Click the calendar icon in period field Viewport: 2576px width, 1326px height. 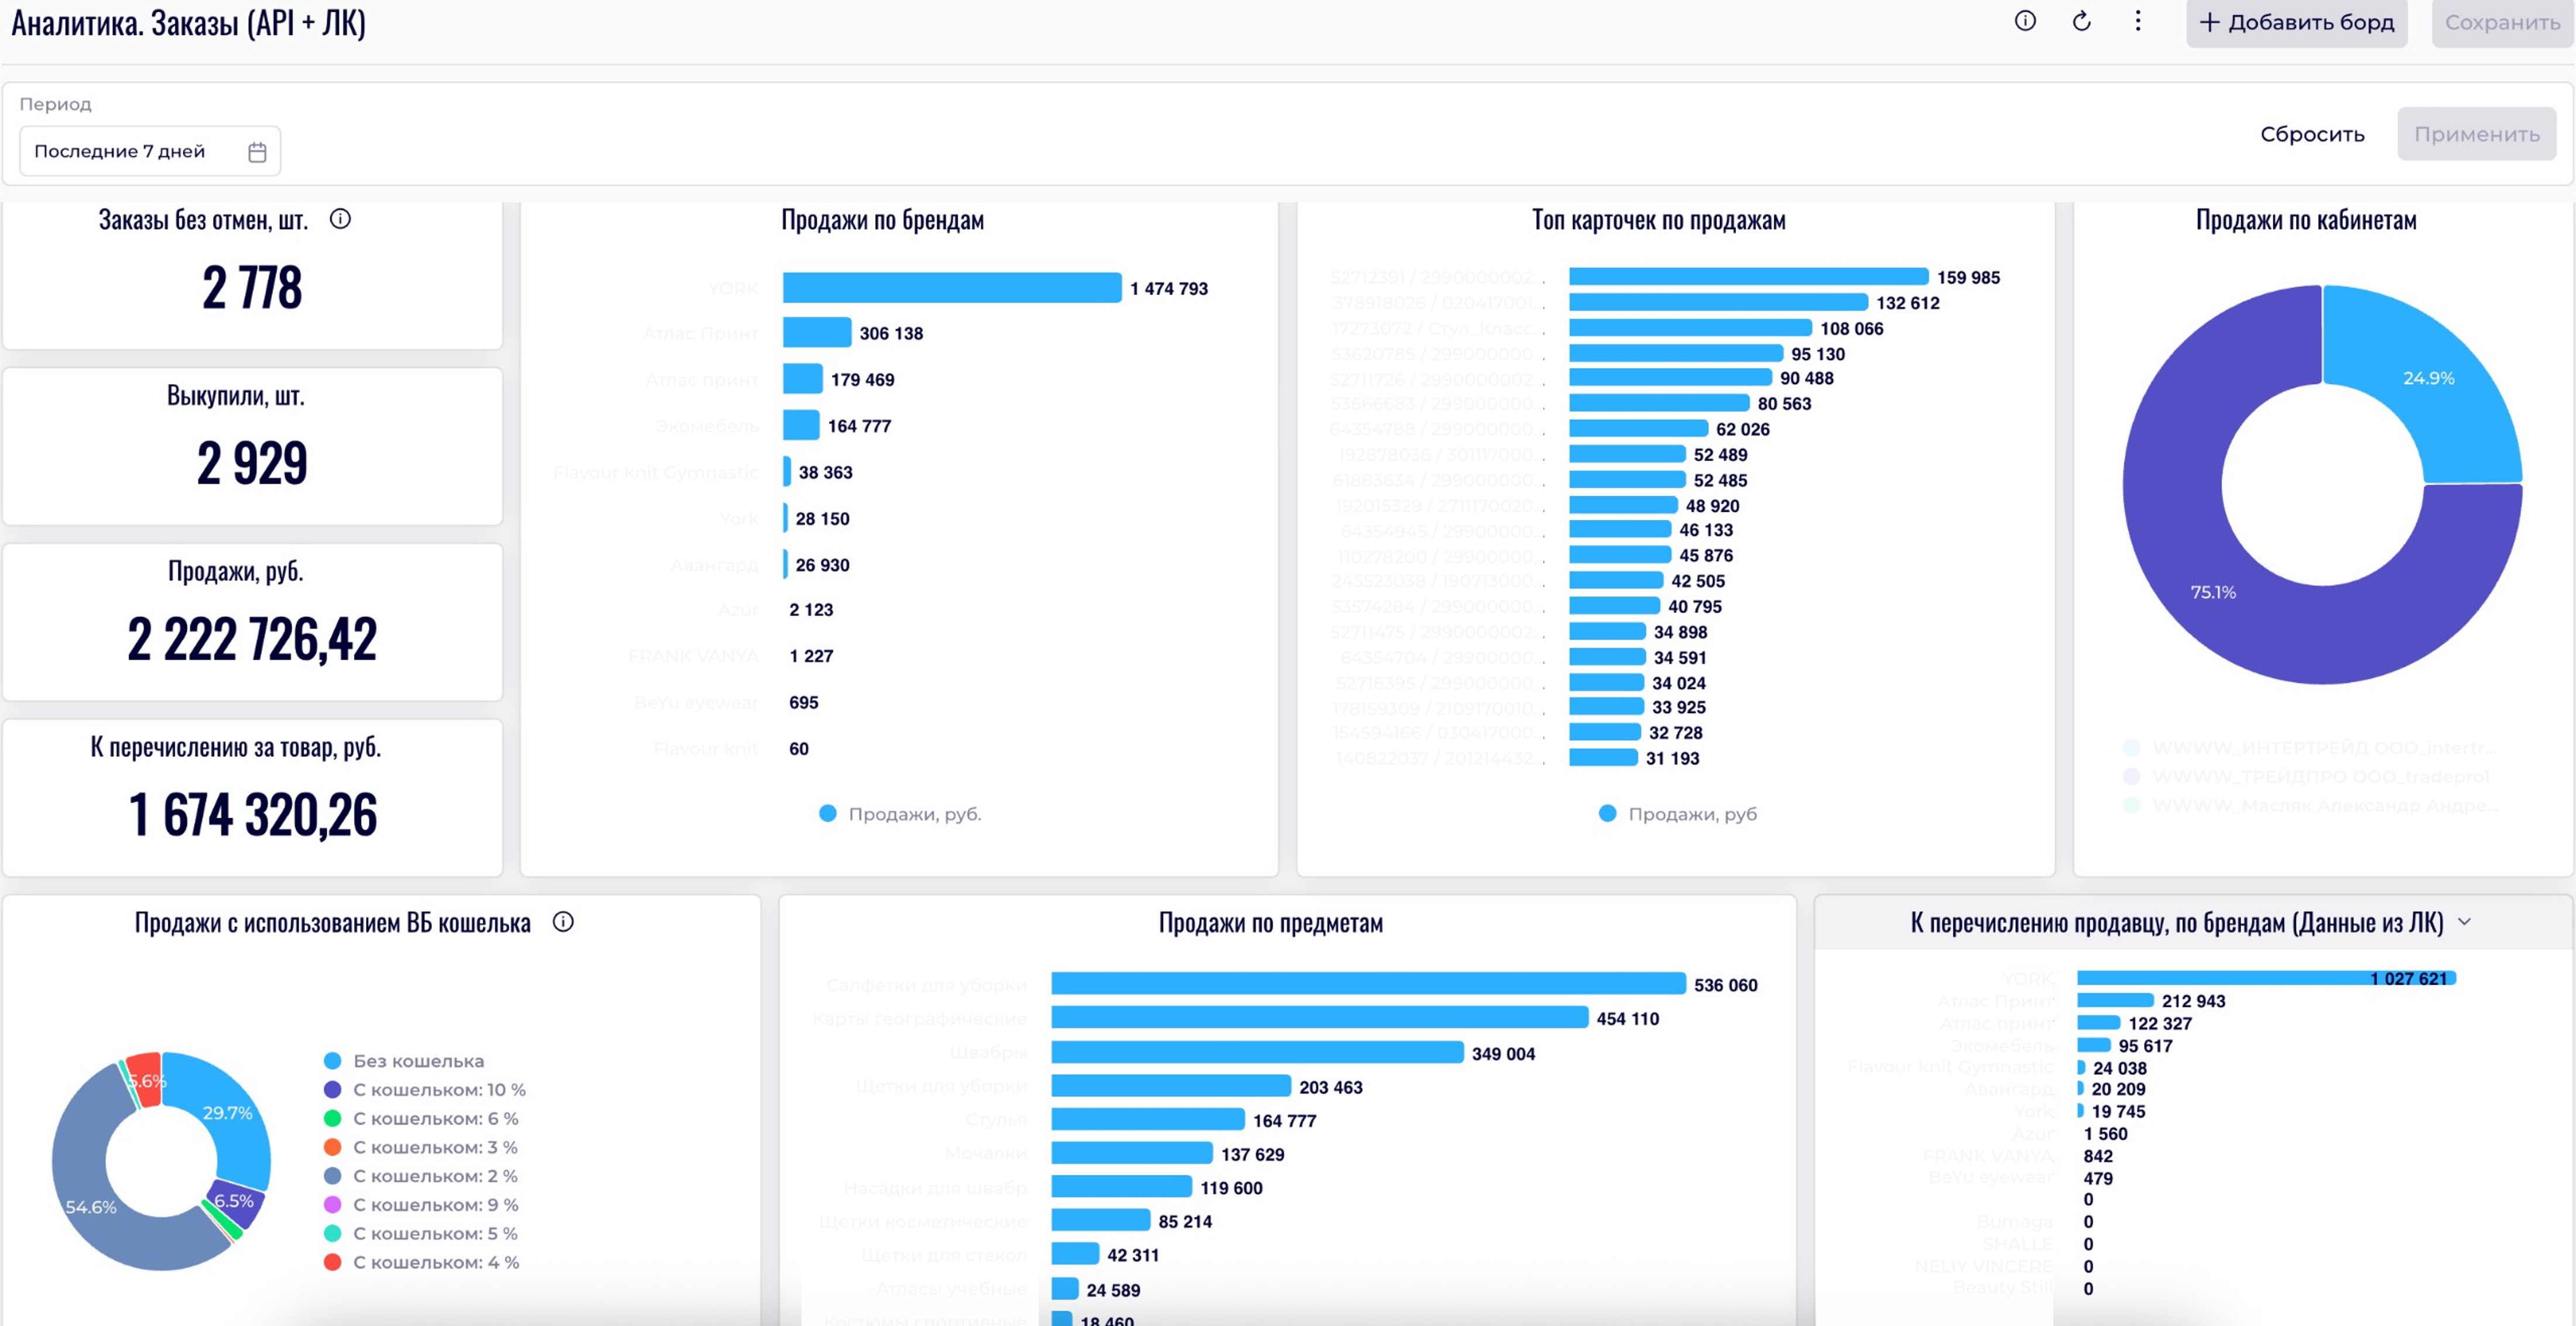pyautogui.click(x=257, y=152)
